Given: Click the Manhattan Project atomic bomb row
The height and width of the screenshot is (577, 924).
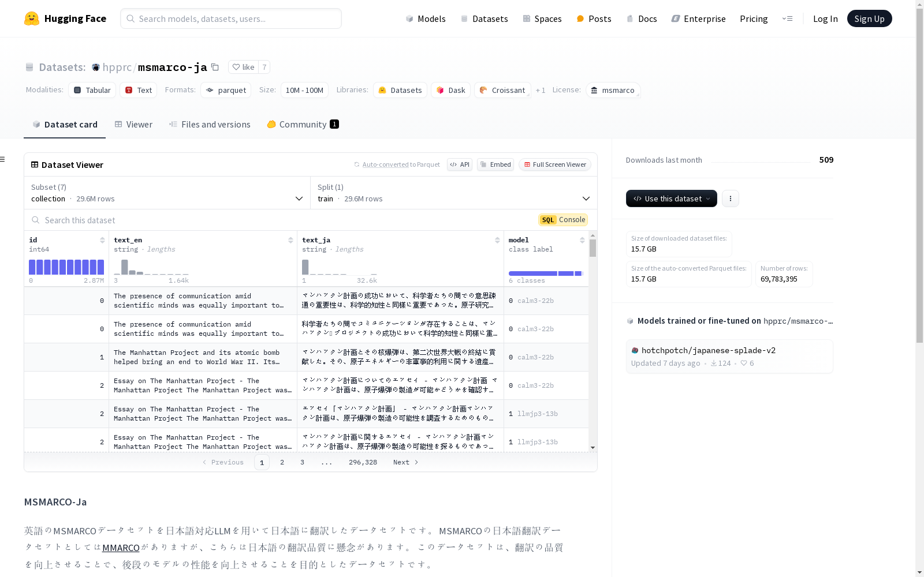Looking at the screenshot, I should [306, 357].
